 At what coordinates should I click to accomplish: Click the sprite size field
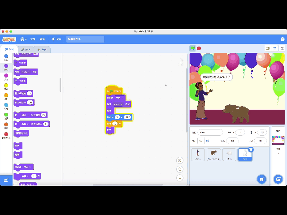click(232, 141)
